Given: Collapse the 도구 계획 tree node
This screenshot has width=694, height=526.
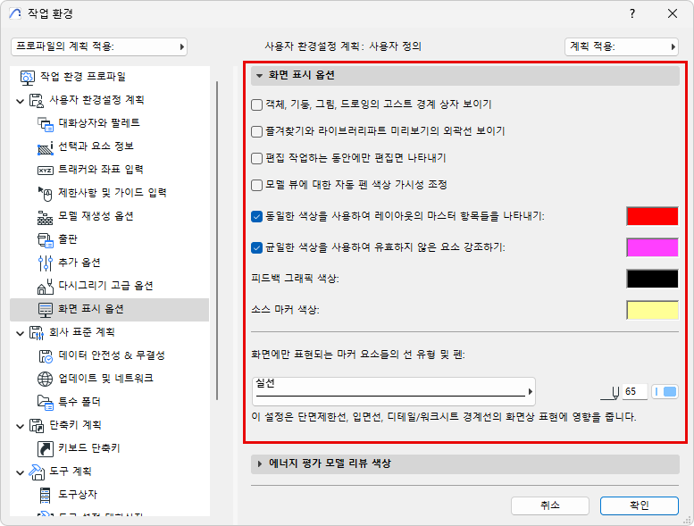Looking at the screenshot, I should (x=20, y=473).
